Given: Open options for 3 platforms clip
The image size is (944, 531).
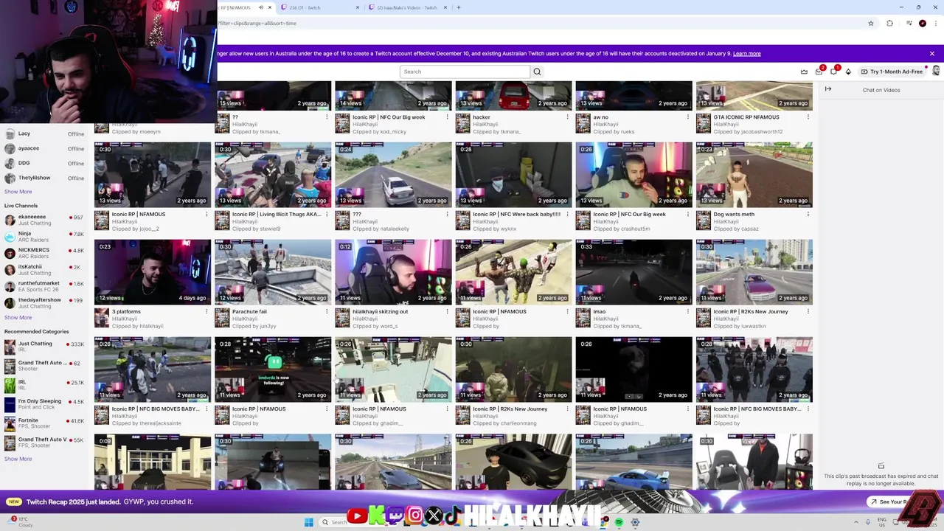Looking at the screenshot, I should (206, 312).
